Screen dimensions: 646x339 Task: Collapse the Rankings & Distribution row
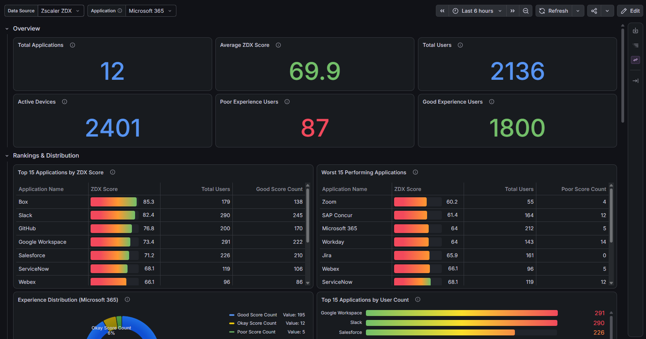[x=7, y=156]
